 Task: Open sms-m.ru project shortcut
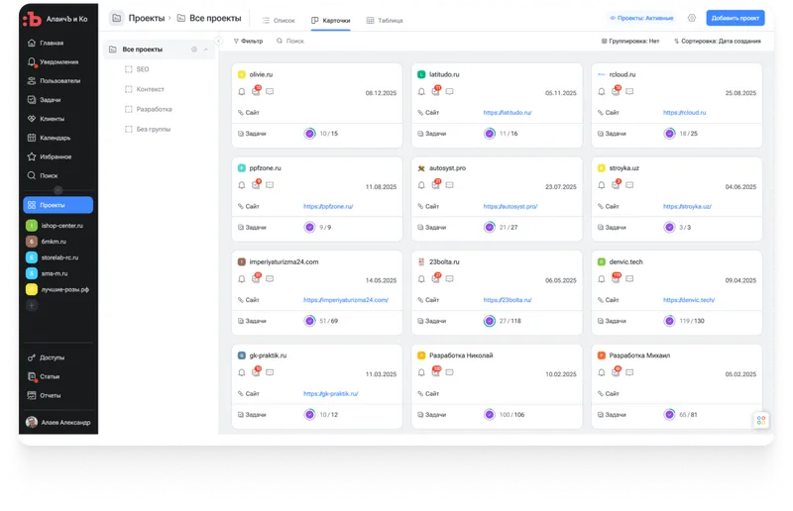(x=47, y=273)
